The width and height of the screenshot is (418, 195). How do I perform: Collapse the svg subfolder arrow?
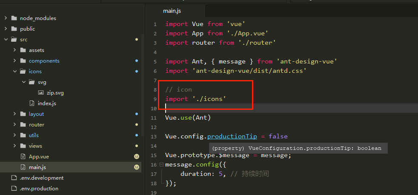24,82
